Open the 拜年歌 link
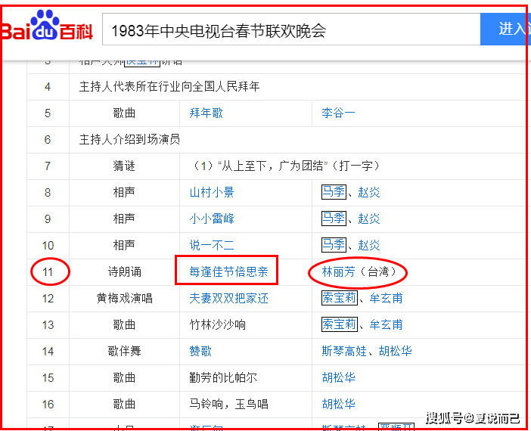Image resolution: width=531 pixels, height=431 pixels. (206, 113)
